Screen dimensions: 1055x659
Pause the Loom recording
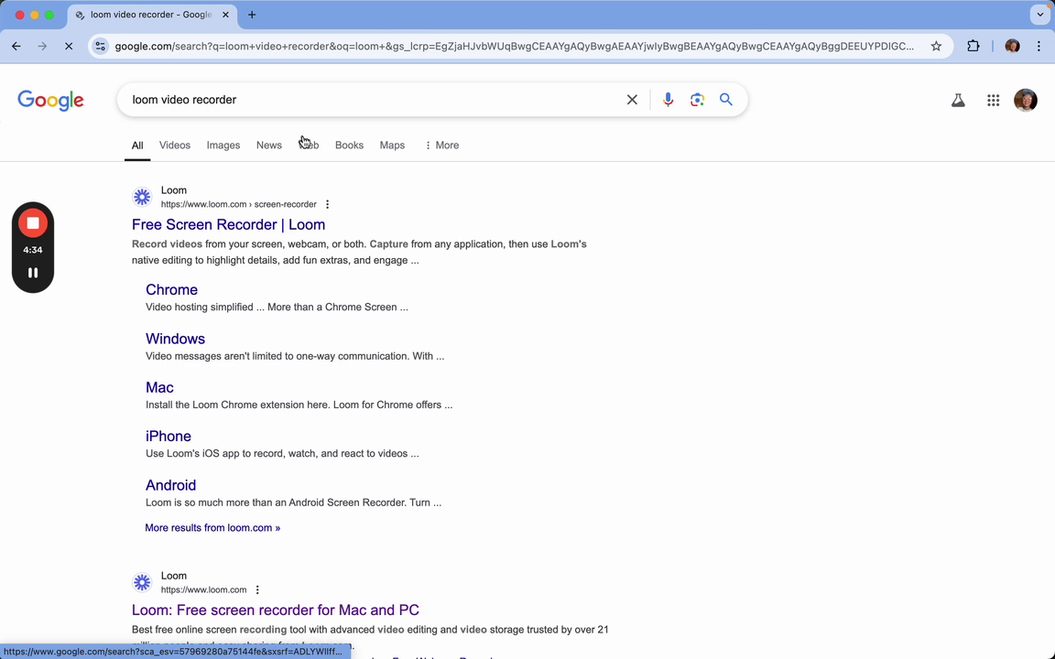32,273
